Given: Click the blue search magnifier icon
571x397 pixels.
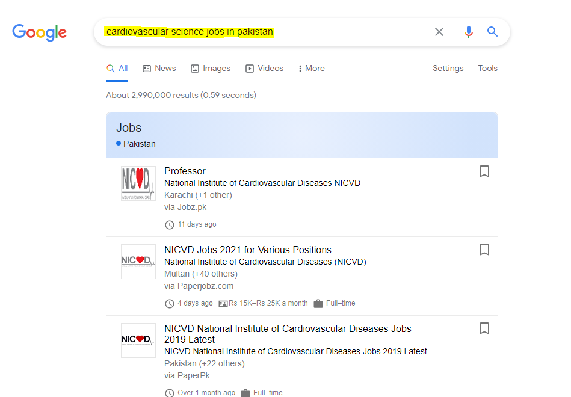Looking at the screenshot, I should click(492, 32).
